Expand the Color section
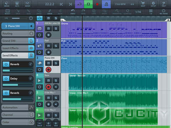The height and width of the screenshot is (128, 171). [18, 122]
